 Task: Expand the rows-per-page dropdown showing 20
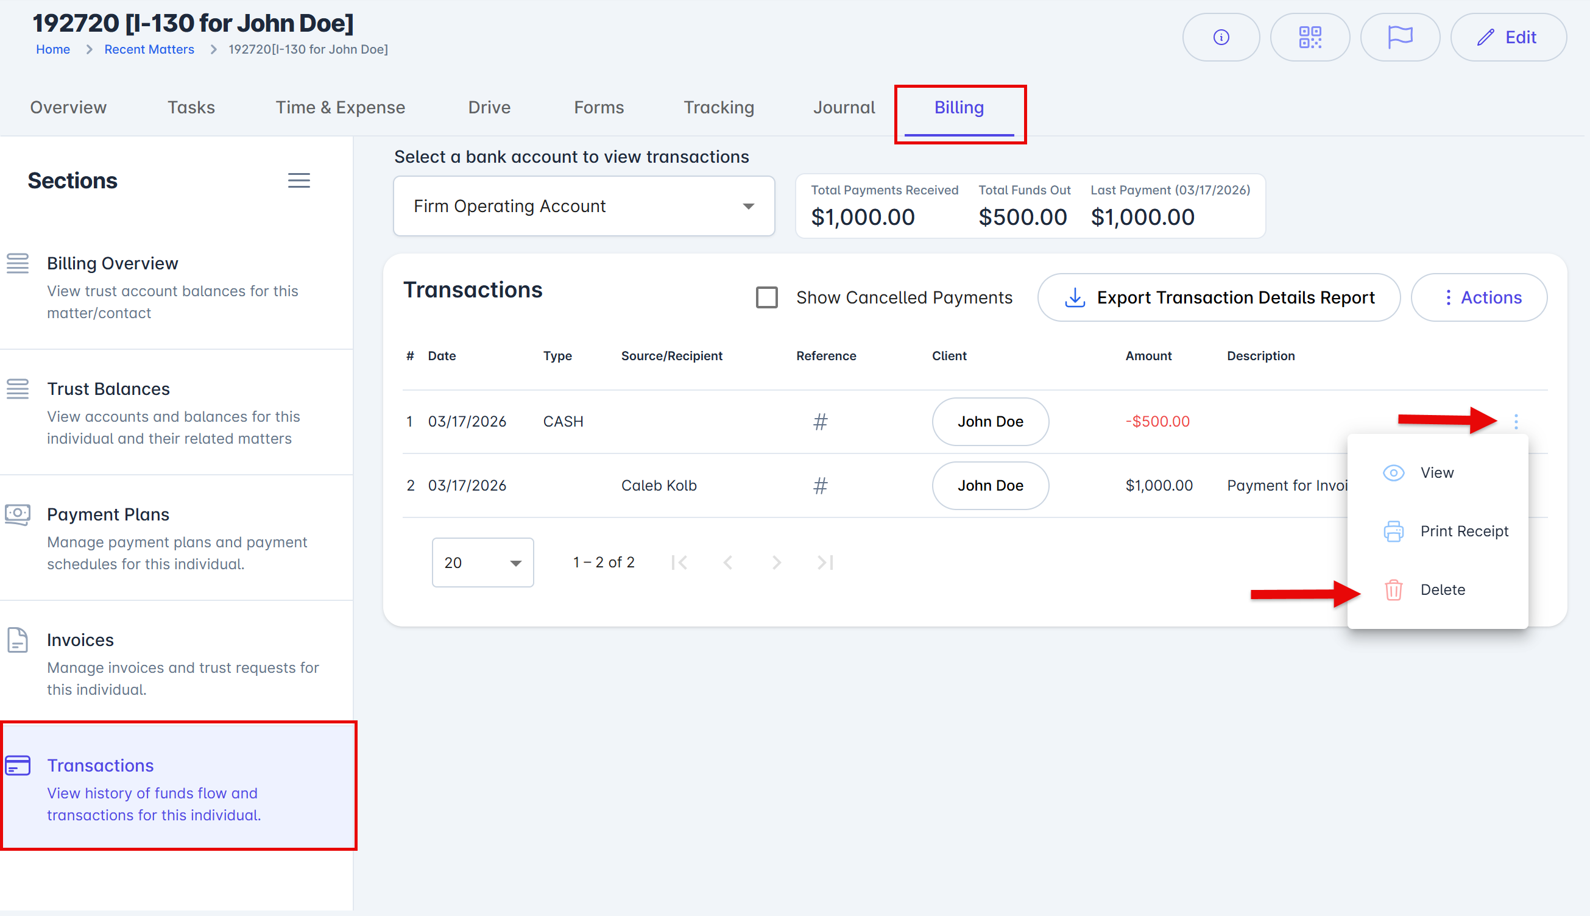pyautogui.click(x=482, y=563)
